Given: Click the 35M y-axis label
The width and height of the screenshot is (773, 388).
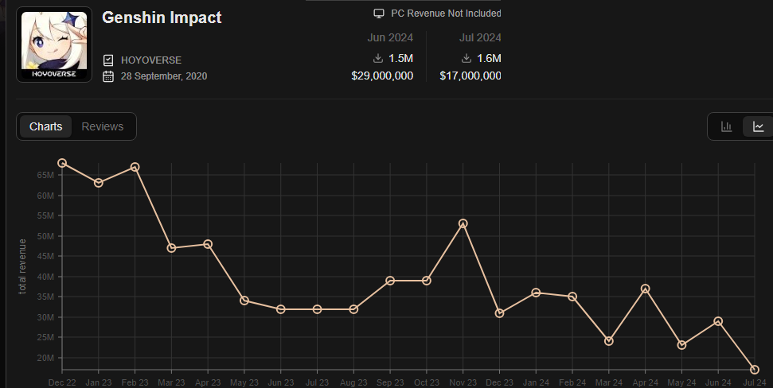Looking at the screenshot, I should point(45,297).
